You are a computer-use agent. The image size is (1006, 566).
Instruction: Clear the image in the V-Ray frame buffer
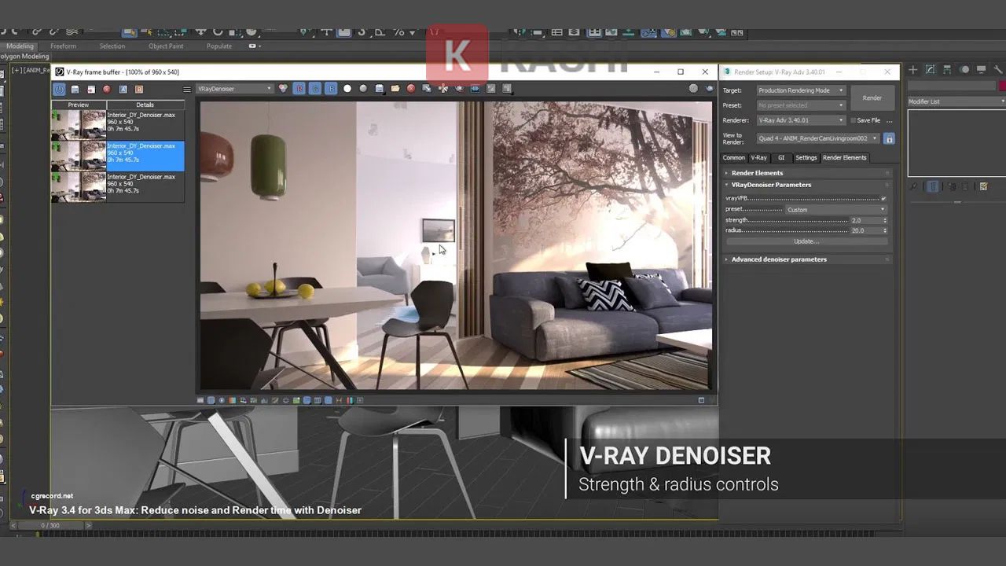411,88
